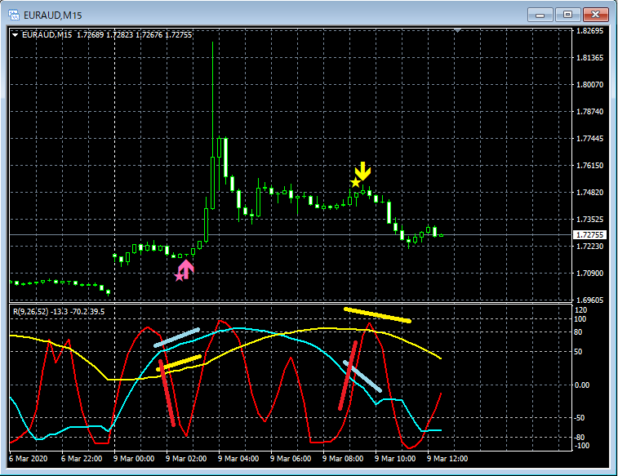Image resolution: width=618 pixels, height=476 pixels.
Task: Click the current price label 1.72755
Action: (589, 235)
